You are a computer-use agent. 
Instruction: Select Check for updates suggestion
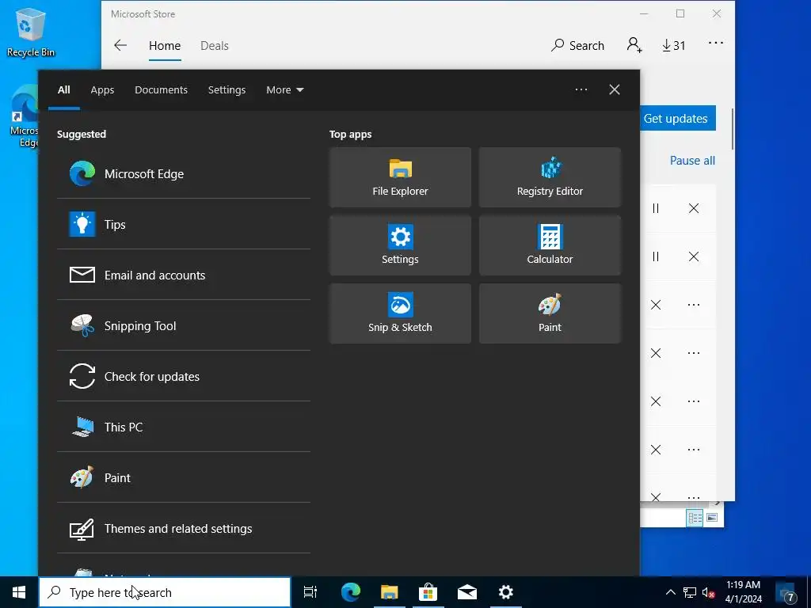(x=184, y=376)
